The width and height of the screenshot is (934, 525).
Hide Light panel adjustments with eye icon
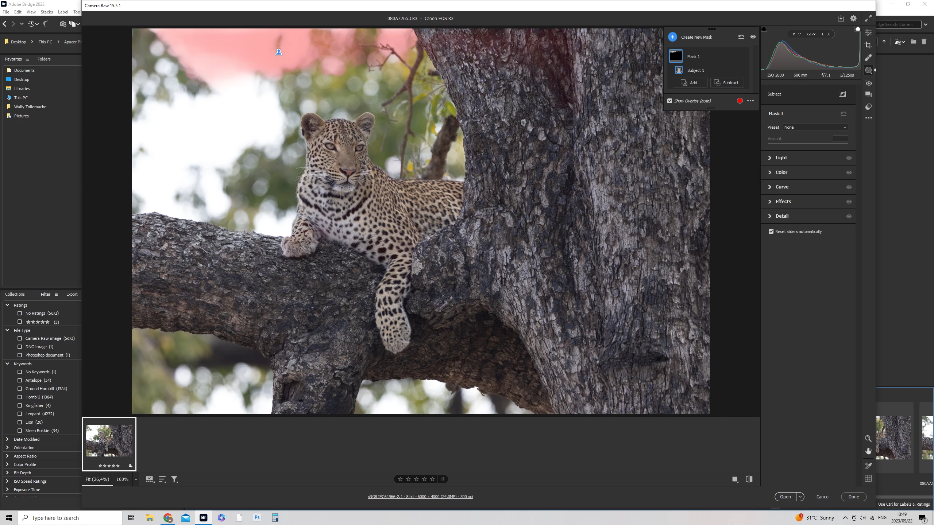point(849,158)
